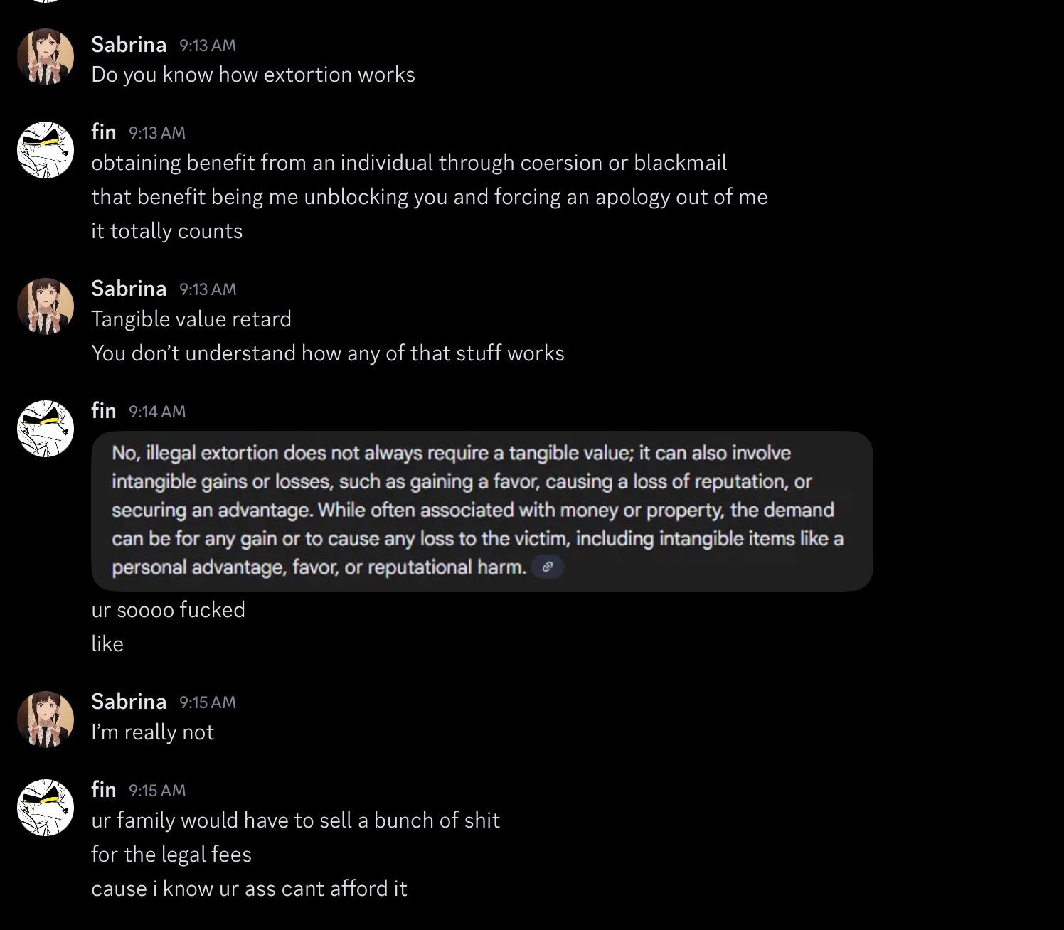Click Sabrina's avatar beside the extortion question

click(46, 57)
